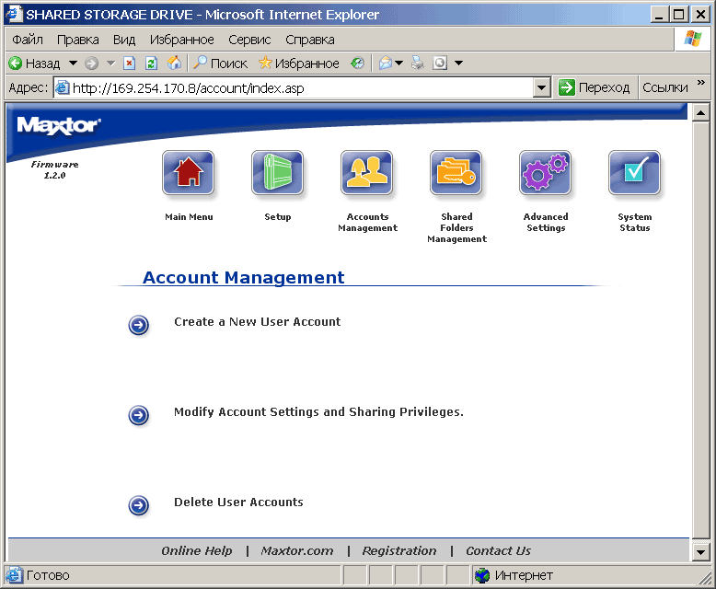Click the Internet Explorer title bar icon
The height and width of the screenshot is (589, 716).
14,14
